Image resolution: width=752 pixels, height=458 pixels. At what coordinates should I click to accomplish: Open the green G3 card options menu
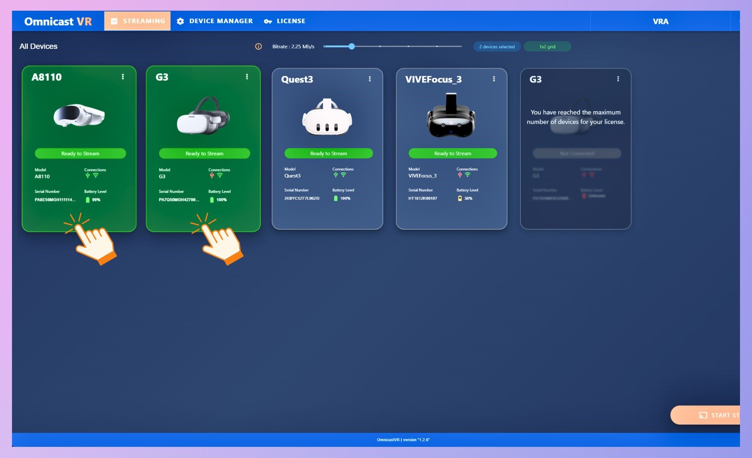click(x=247, y=77)
